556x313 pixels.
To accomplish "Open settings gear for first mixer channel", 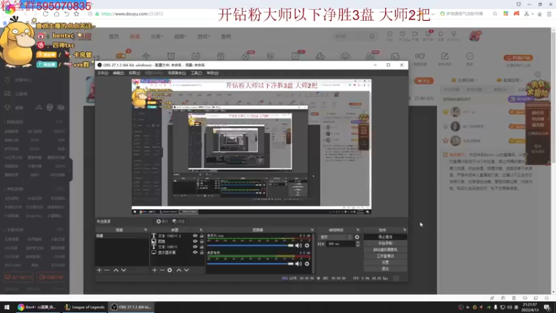I will pos(307,246).
